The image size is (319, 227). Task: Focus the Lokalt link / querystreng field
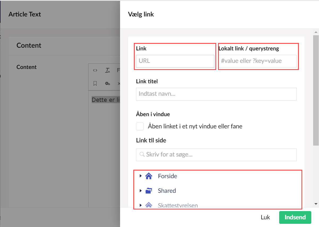(x=257, y=61)
